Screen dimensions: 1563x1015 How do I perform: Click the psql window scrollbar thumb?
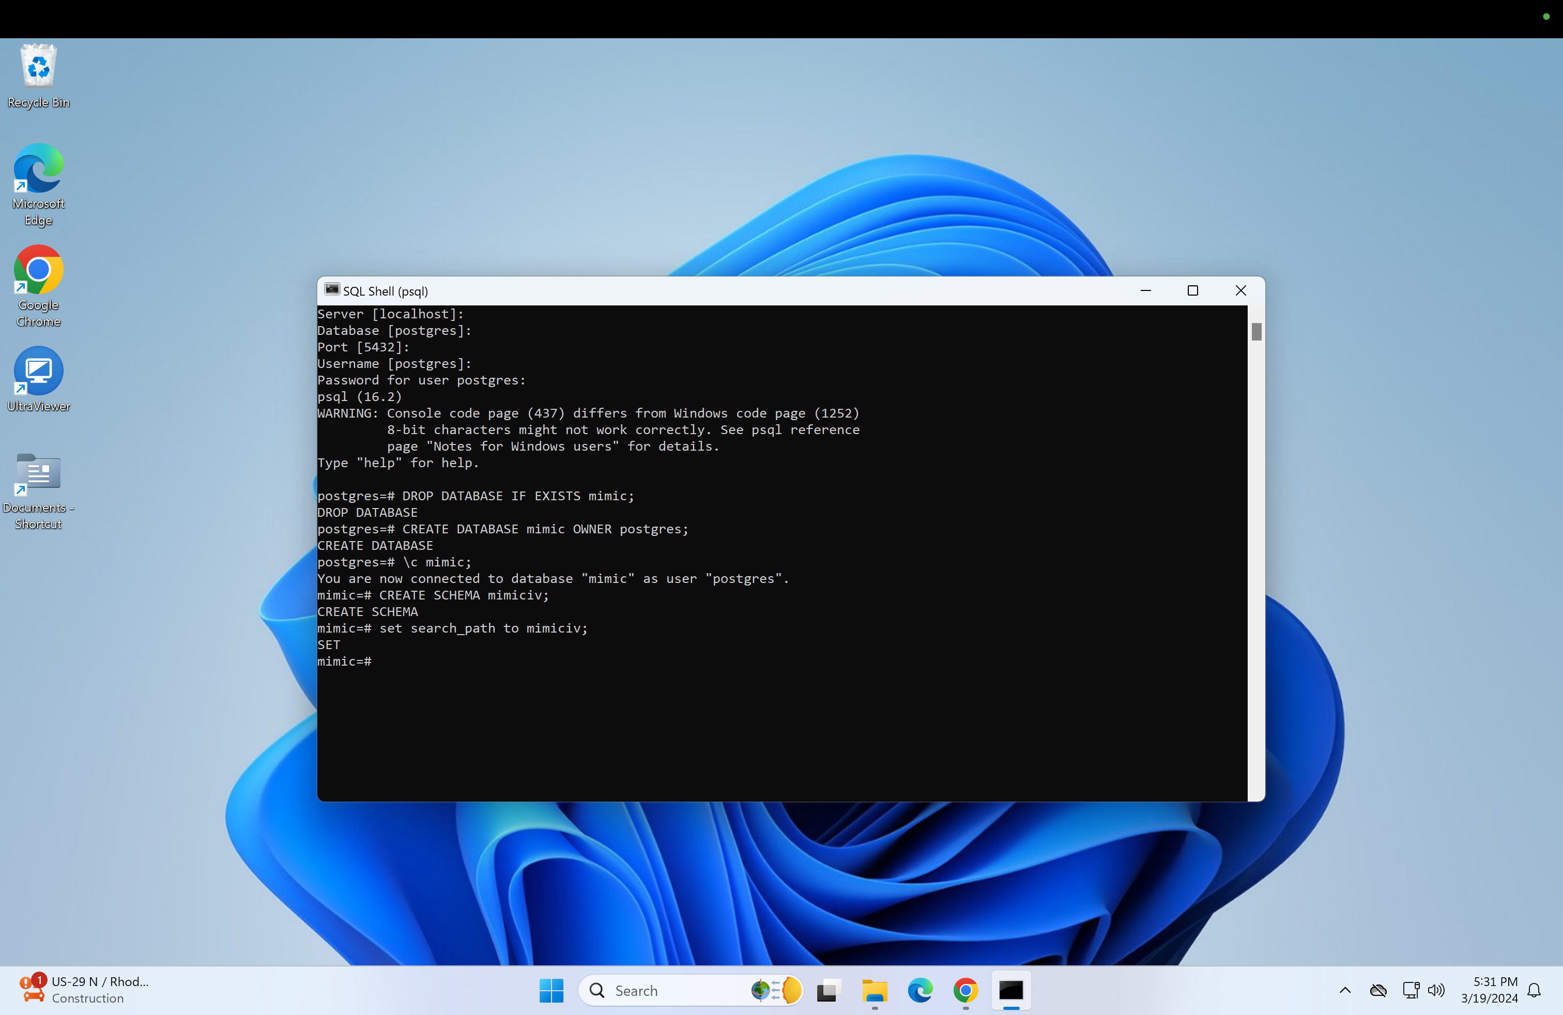coord(1256,332)
